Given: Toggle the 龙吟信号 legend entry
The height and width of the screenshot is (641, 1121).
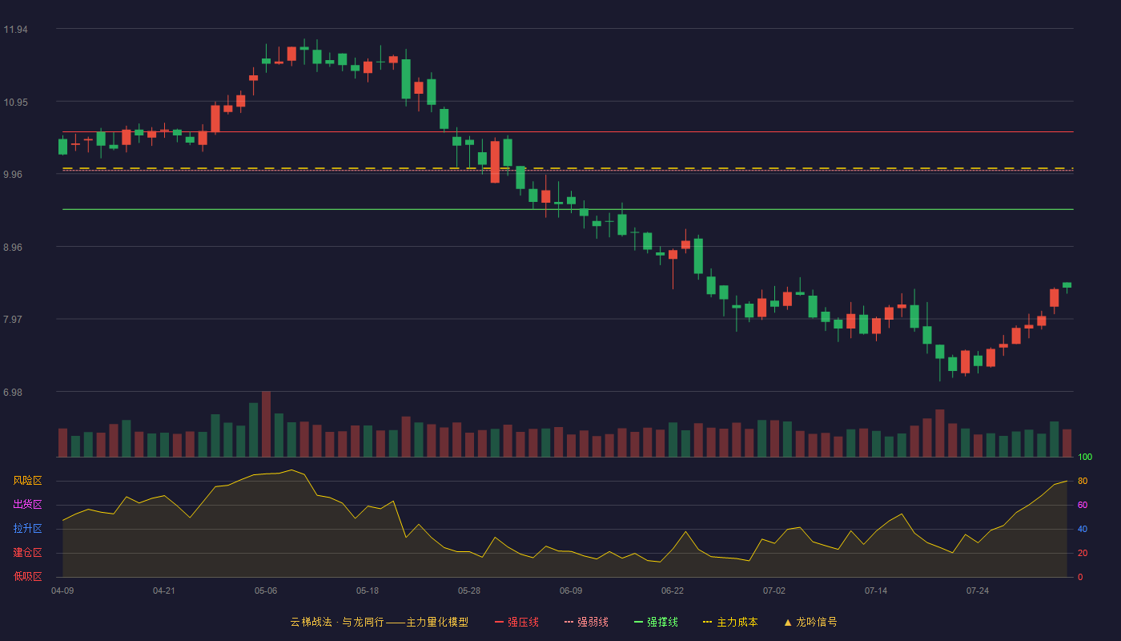Looking at the screenshot, I should click(810, 622).
